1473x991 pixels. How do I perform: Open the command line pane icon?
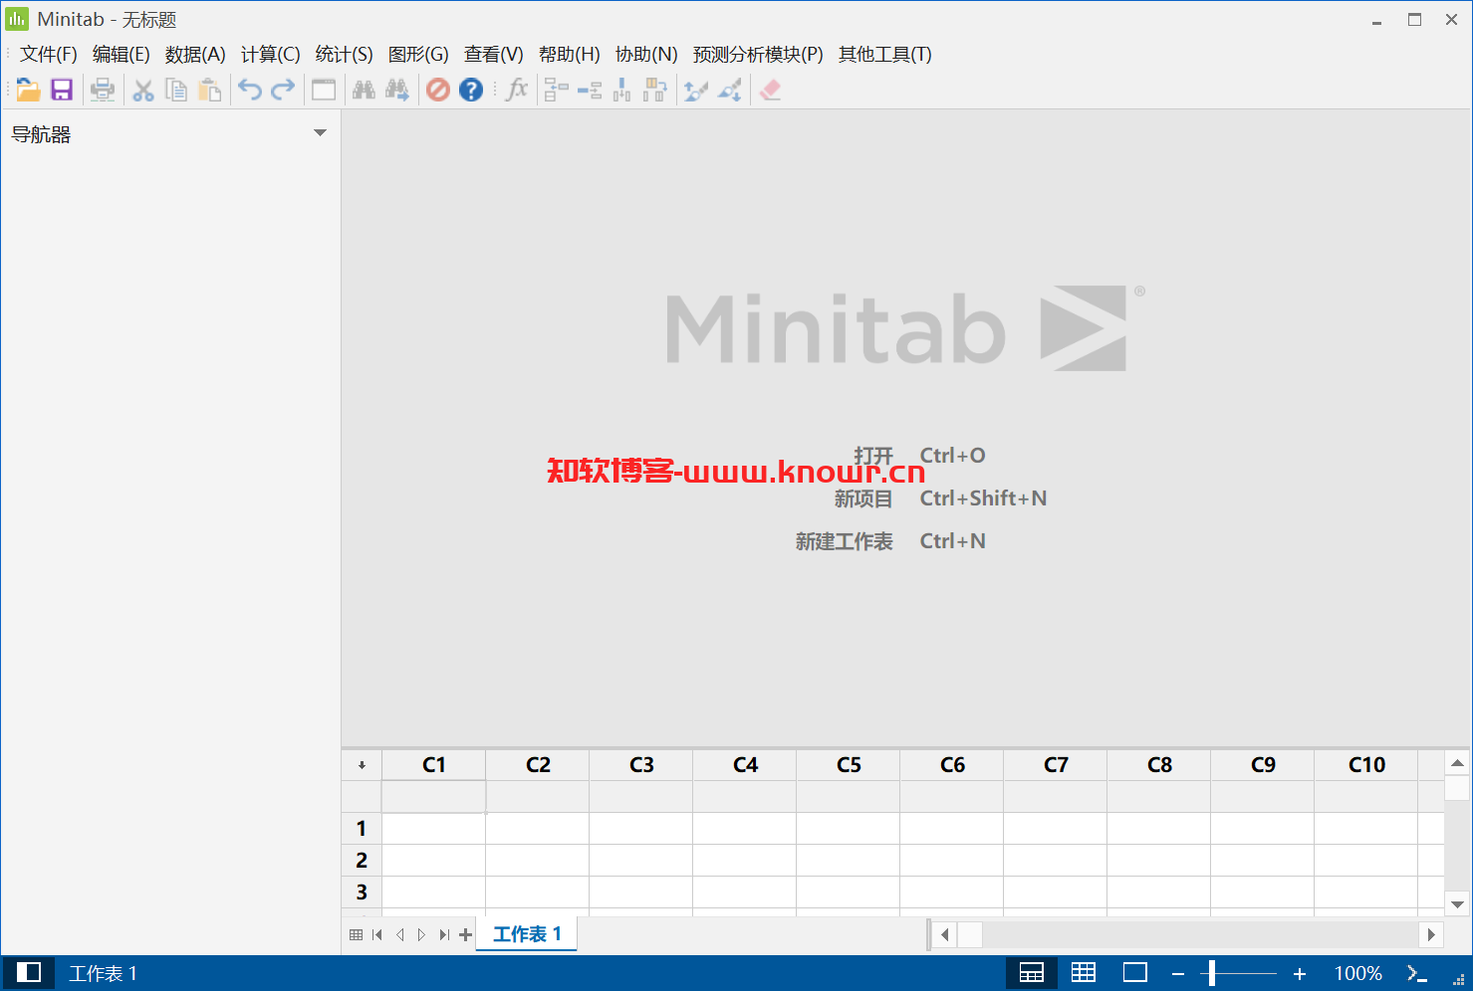(1416, 973)
